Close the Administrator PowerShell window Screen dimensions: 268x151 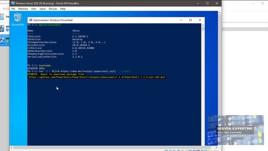[x=200, y=20]
